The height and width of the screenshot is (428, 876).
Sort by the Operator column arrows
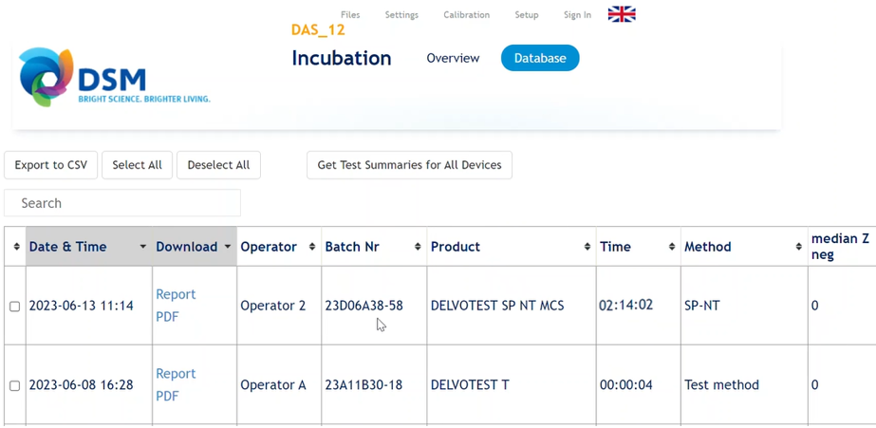[312, 247]
